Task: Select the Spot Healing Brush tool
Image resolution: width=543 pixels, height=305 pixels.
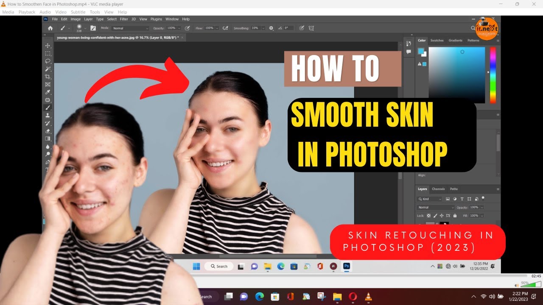Action: (x=48, y=100)
